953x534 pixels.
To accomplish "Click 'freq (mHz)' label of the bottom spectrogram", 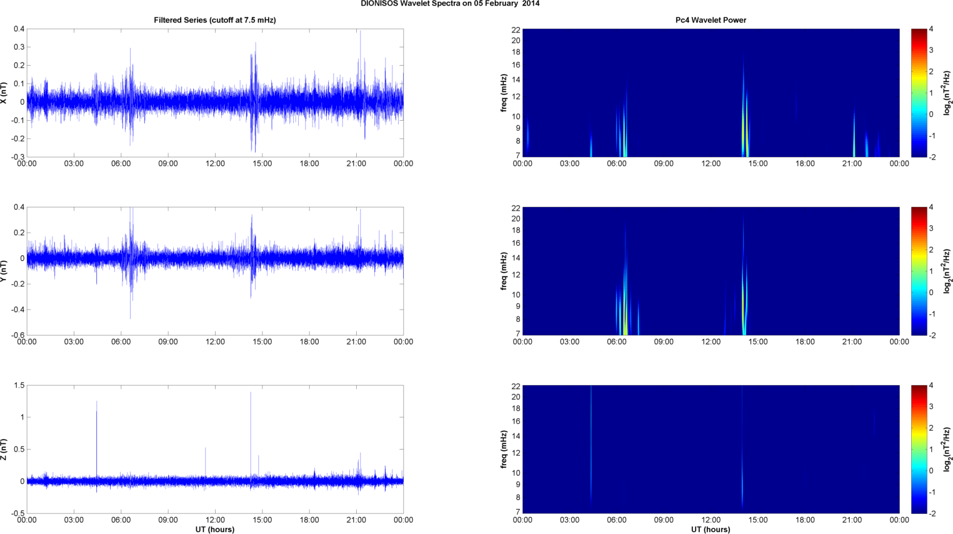I will click(x=503, y=450).
